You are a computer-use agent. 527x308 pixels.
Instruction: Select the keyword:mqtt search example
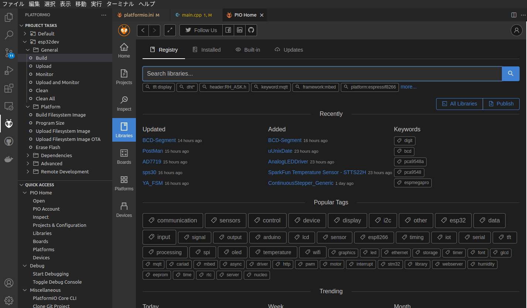[271, 87]
